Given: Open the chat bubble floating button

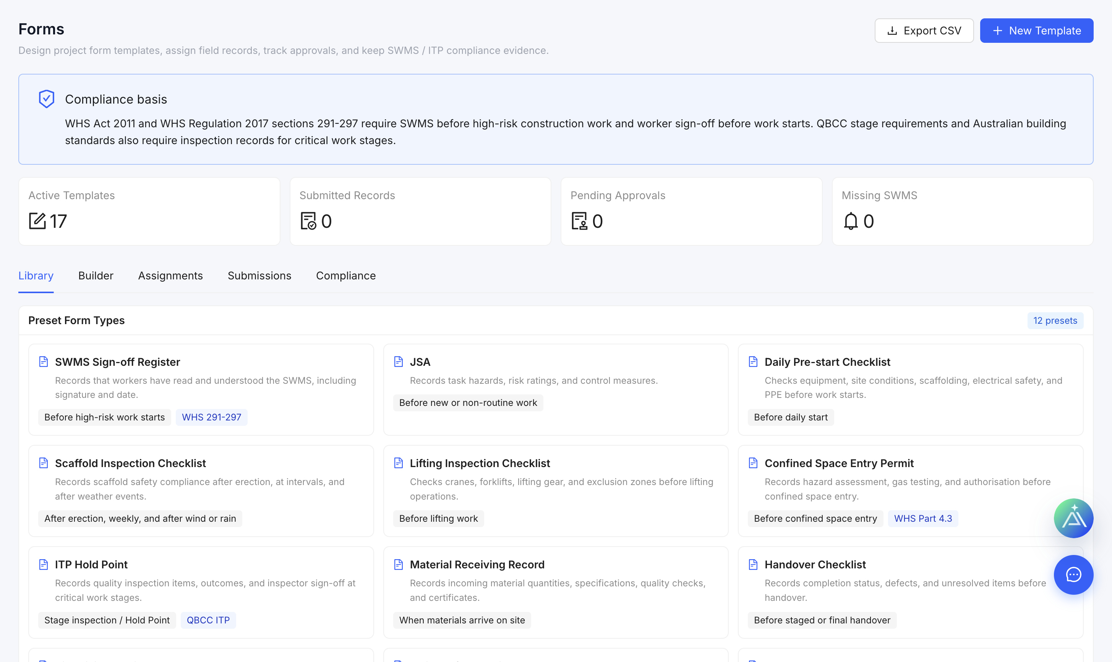Looking at the screenshot, I should click(x=1073, y=574).
